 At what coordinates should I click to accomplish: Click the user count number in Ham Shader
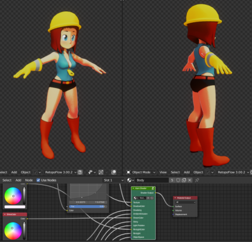click(148, 198)
